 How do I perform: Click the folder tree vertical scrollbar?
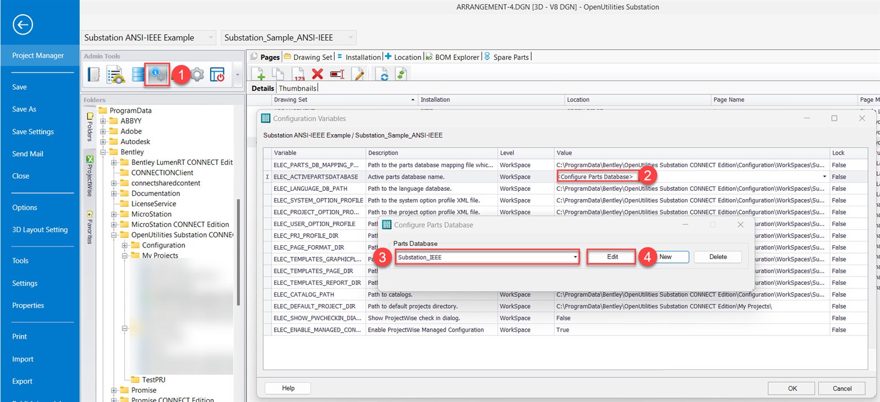[x=238, y=252]
